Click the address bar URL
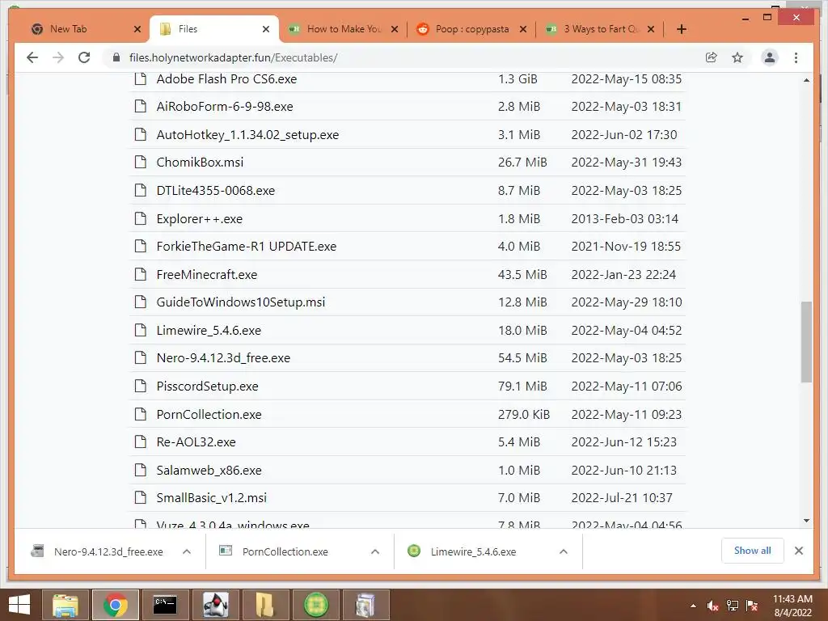Screen dimensions: 828x621 233,57
